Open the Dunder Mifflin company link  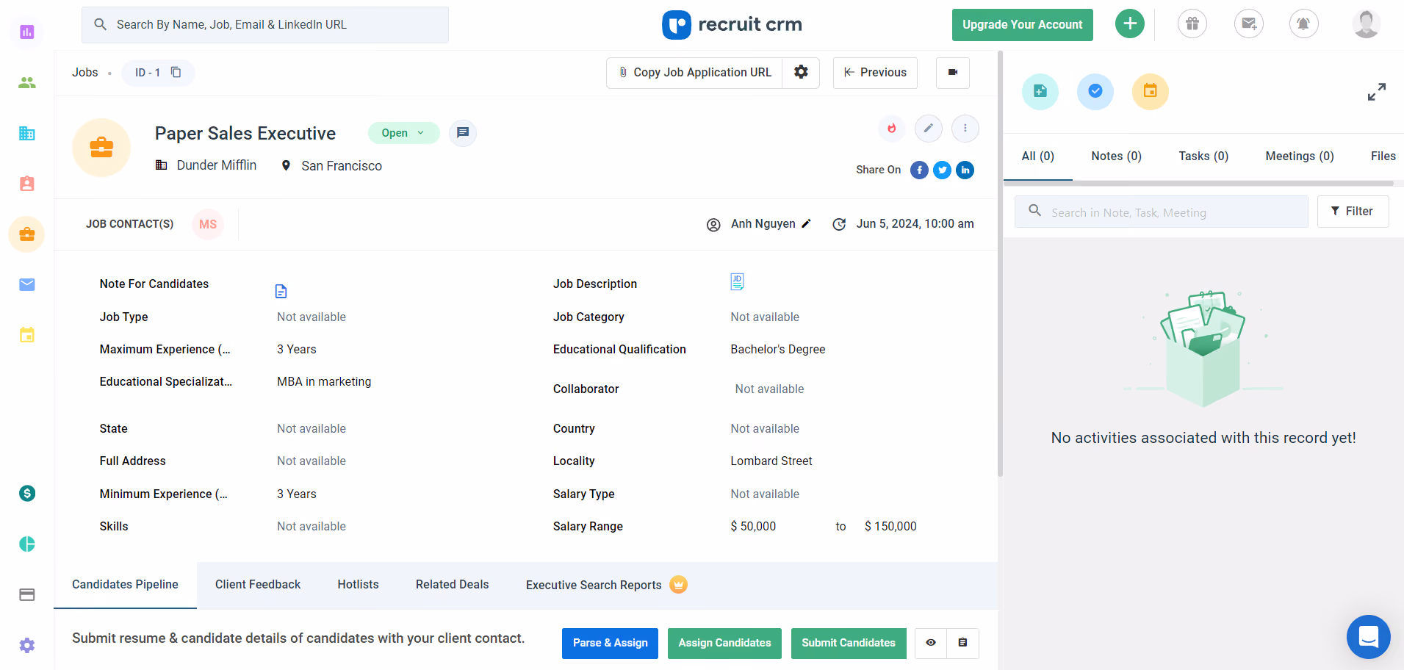click(217, 165)
